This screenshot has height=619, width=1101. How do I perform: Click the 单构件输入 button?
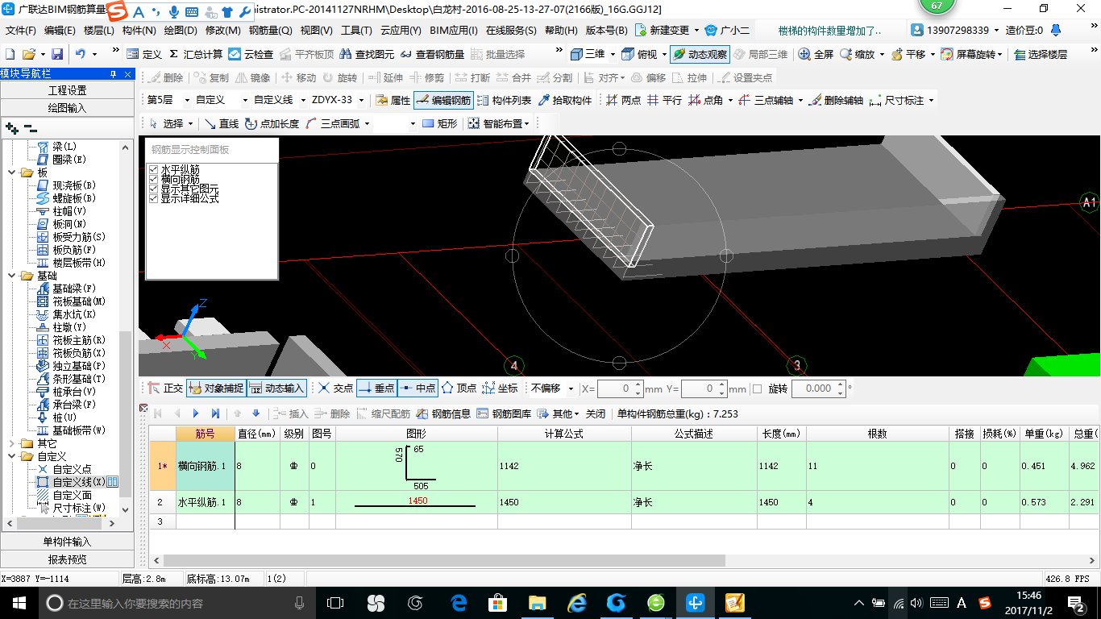(67, 542)
